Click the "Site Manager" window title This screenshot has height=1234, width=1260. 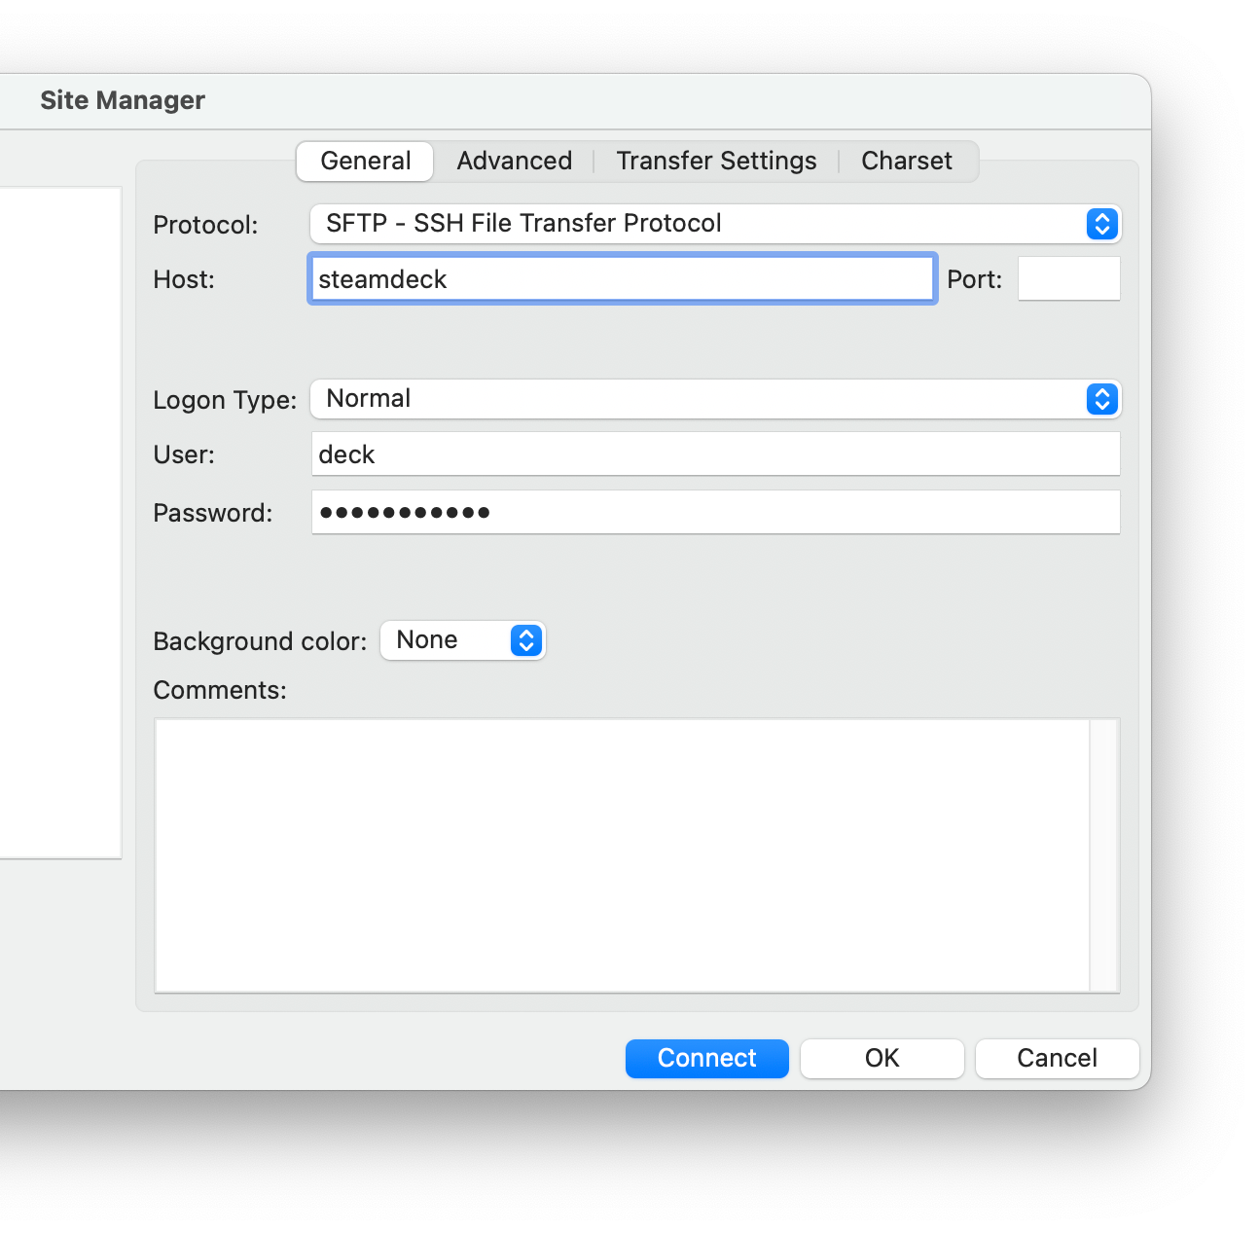[123, 100]
